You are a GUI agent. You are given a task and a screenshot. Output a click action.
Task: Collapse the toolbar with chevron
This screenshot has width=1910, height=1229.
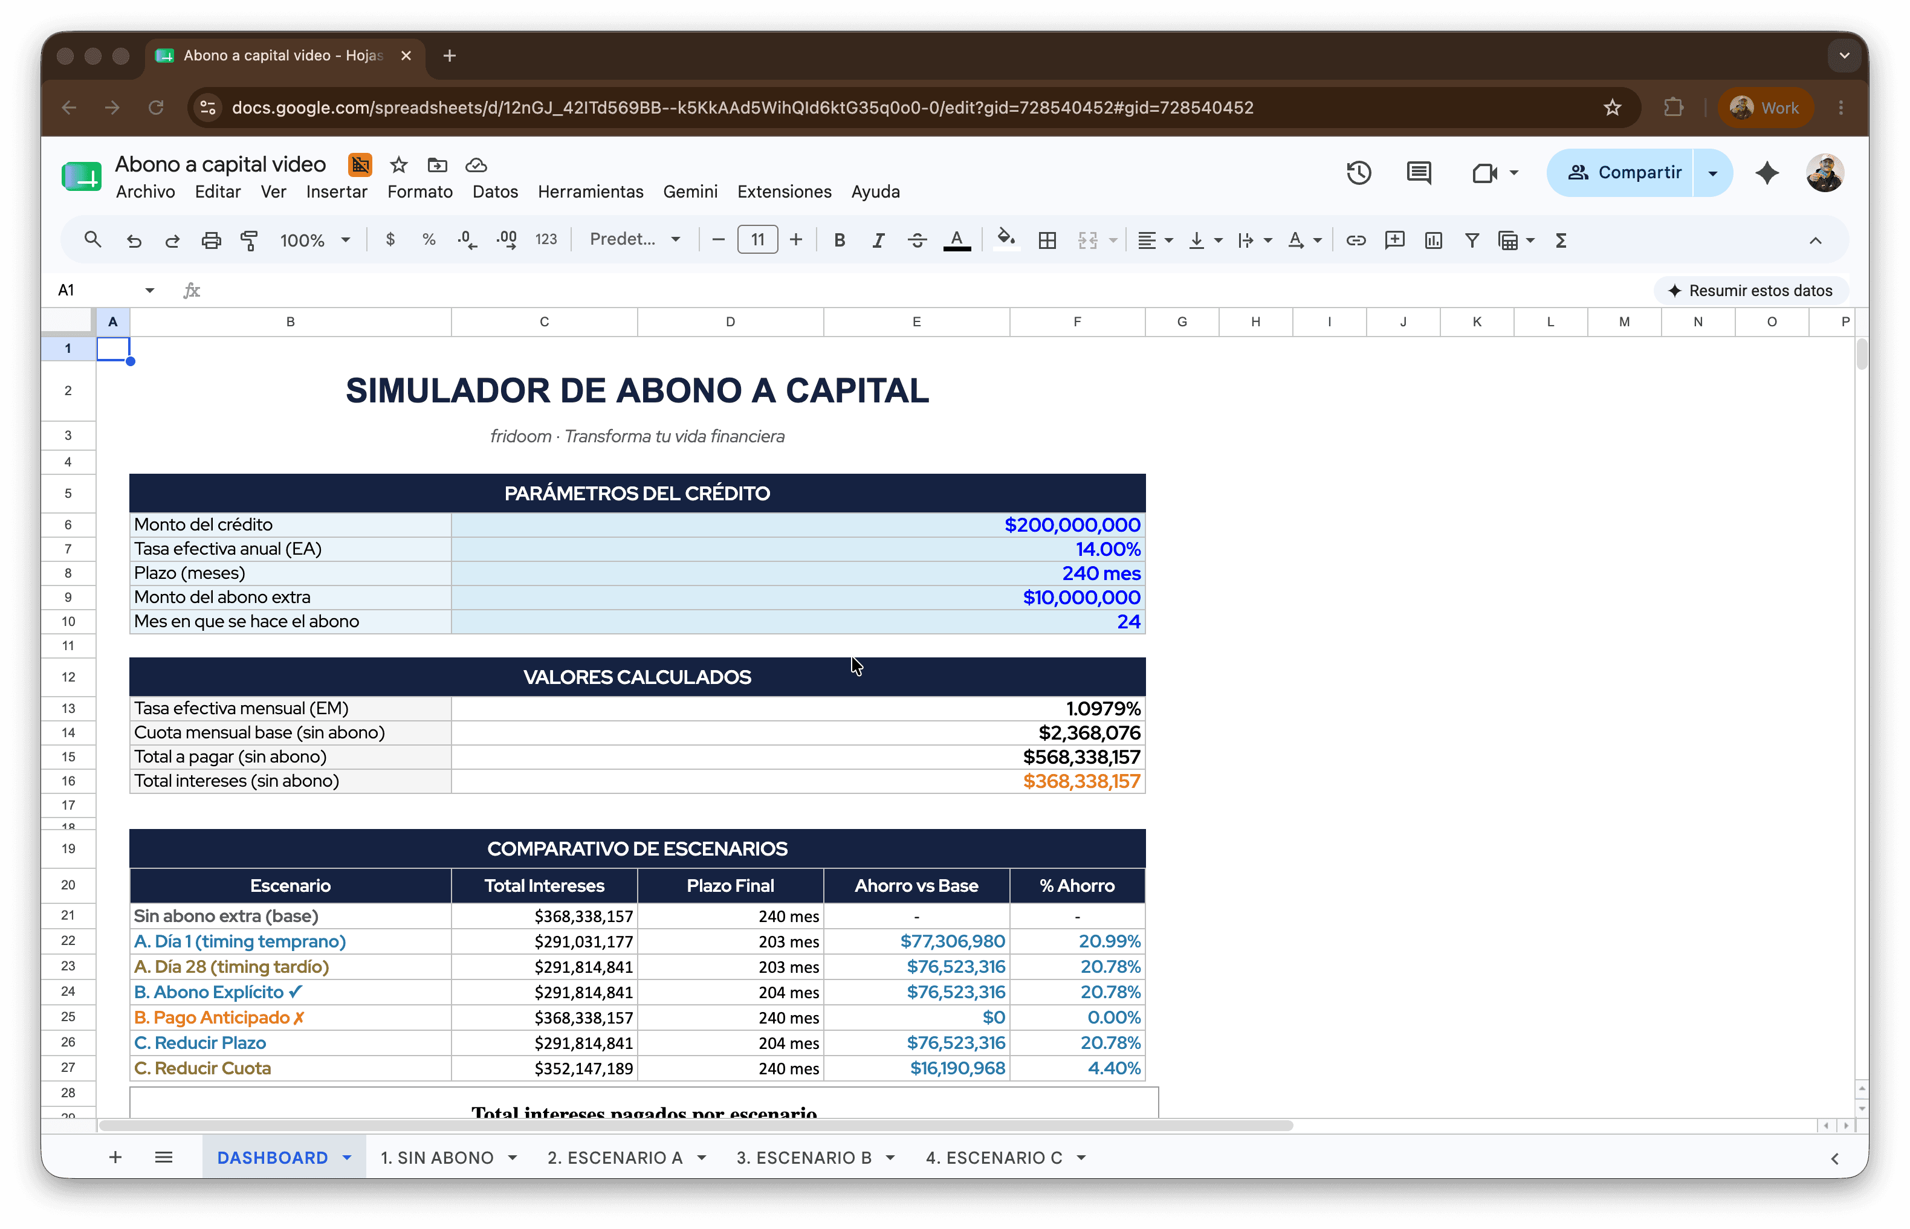pos(1815,240)
